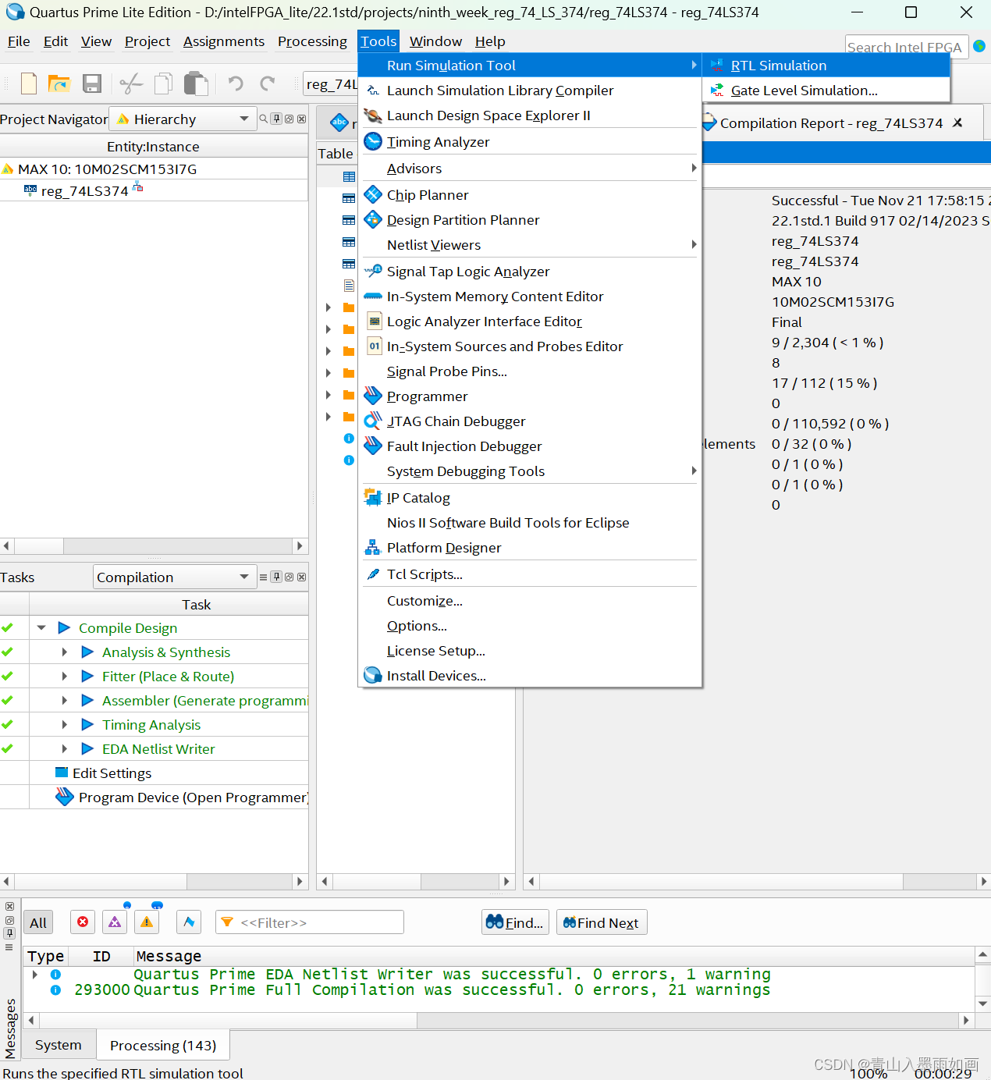
Task: Click the Find... button in Messages
Action: point(515,922)
